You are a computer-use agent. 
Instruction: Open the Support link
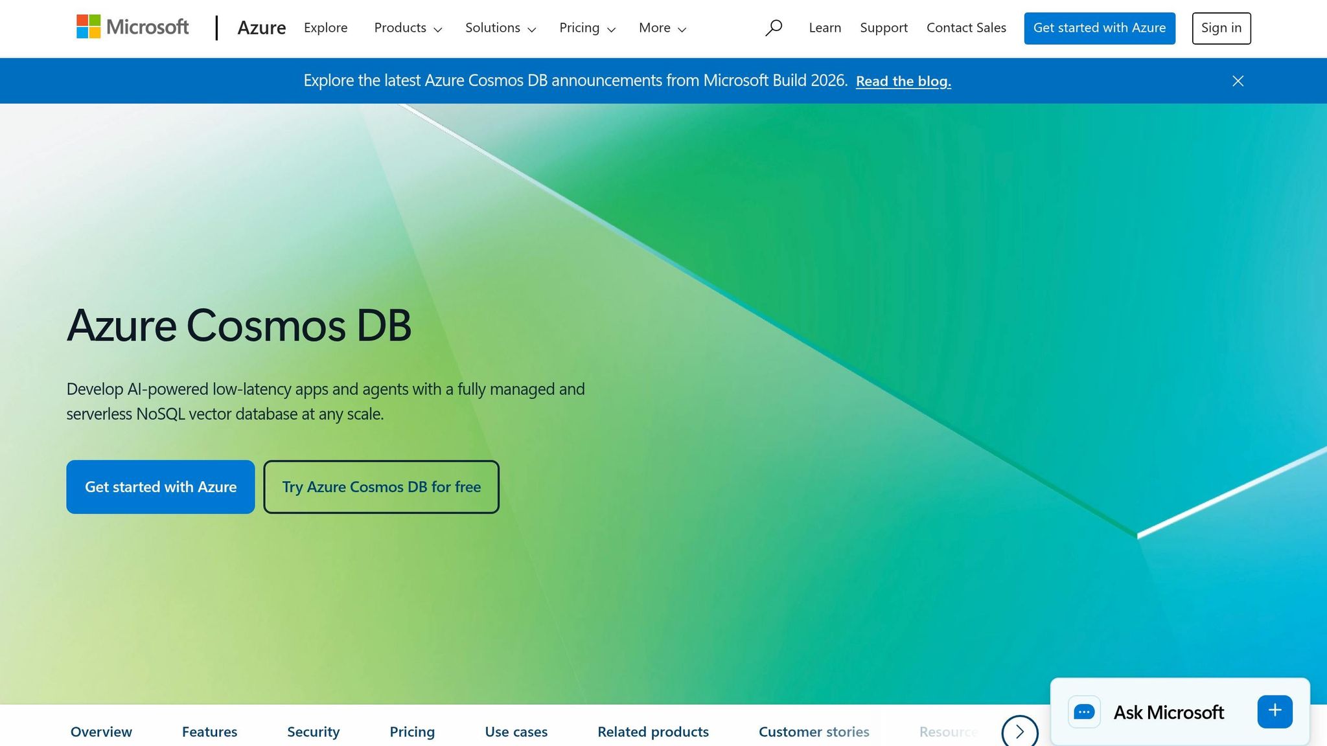pyautogui.click(x=884, y=28)
